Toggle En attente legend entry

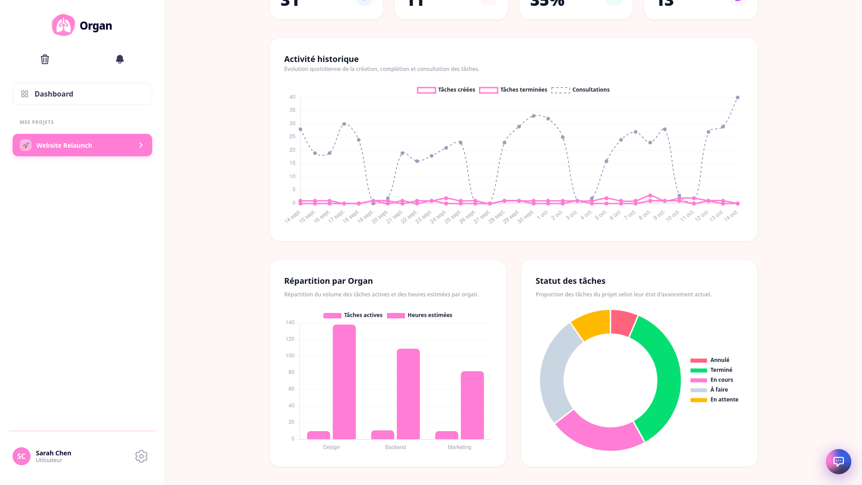(x=714, y=400)
